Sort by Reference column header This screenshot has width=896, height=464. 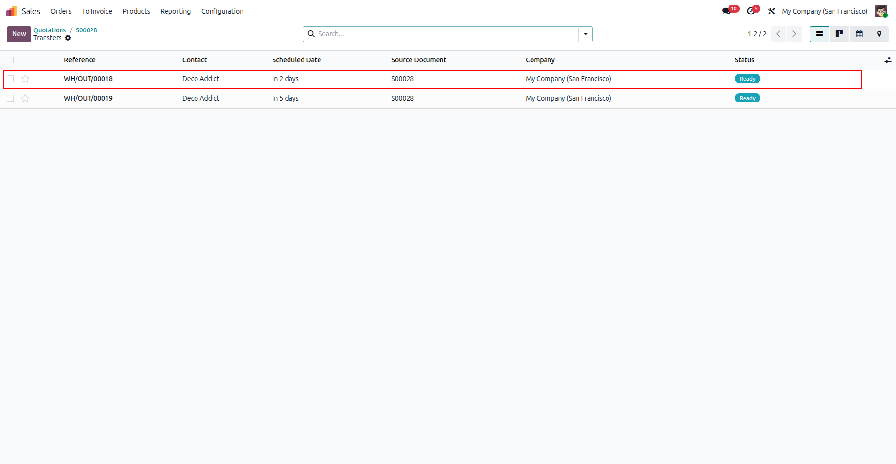pyautogui.click(x=80, y=60)
